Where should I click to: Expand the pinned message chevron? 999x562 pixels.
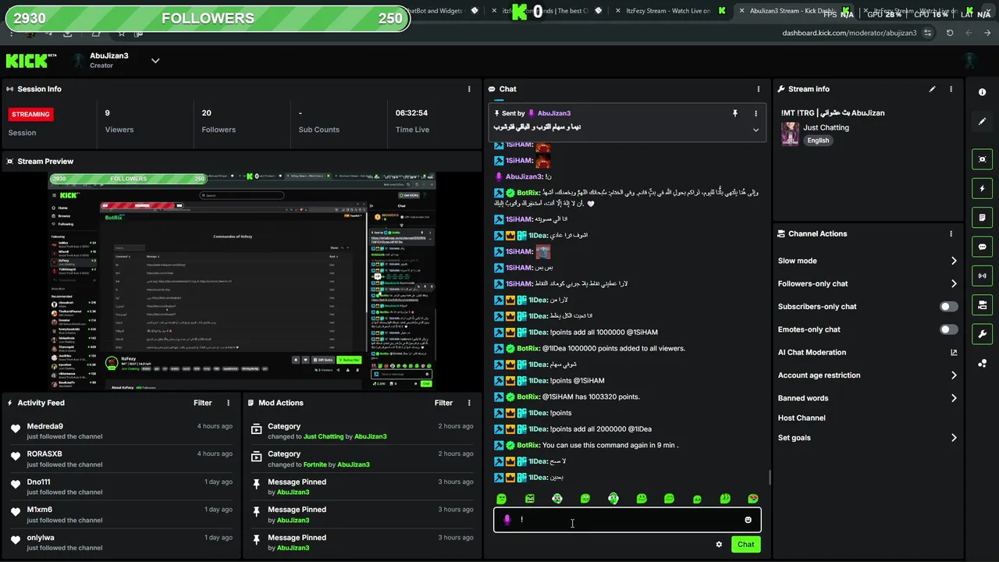[x=755, y=130]
